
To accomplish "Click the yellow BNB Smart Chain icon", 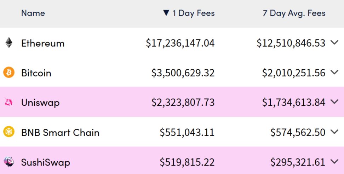I will [9, 132].
